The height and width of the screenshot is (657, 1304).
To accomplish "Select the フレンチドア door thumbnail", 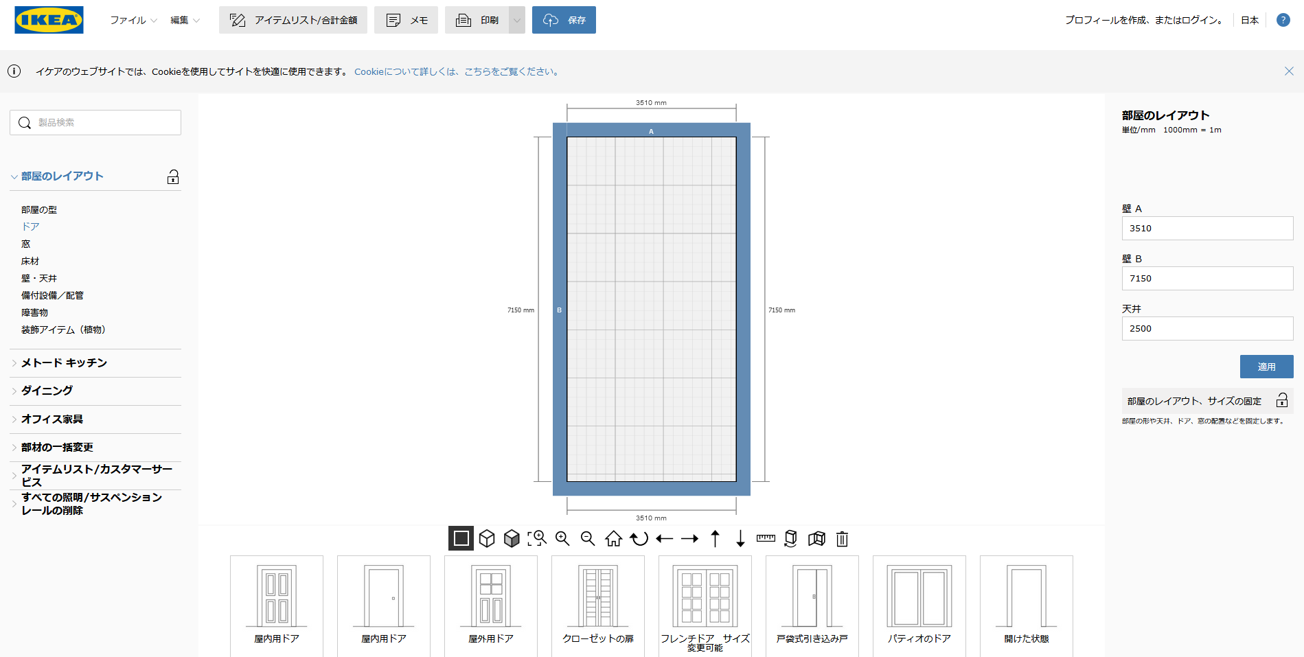I will 705,604.
